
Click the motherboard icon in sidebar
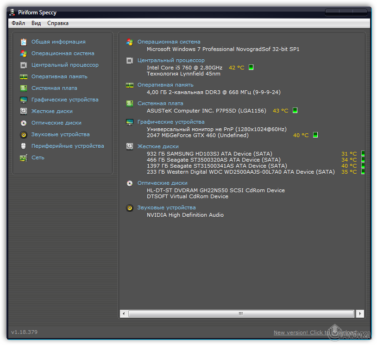point(23,88)
